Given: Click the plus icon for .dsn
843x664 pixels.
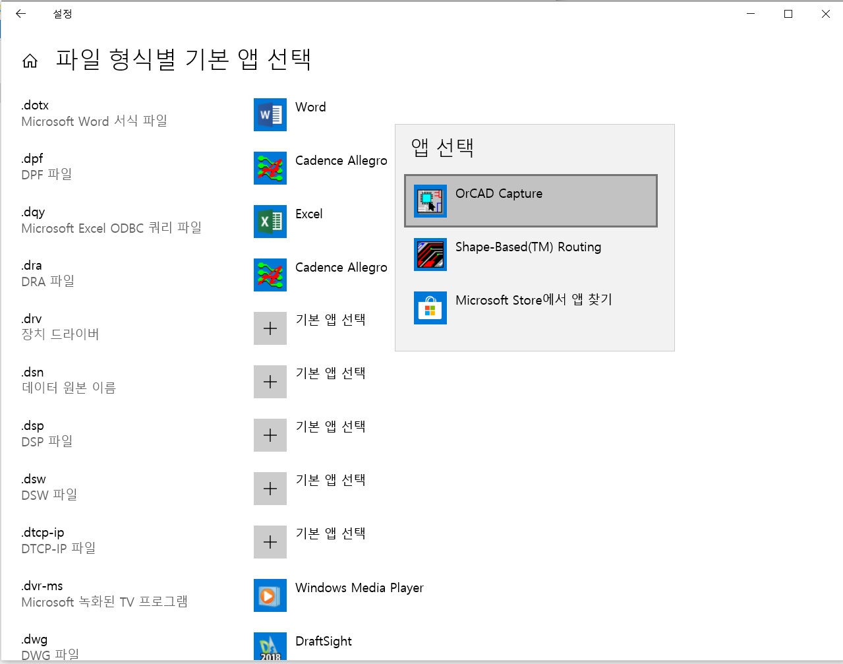Looking at the screenshot, I should point(270,382).
